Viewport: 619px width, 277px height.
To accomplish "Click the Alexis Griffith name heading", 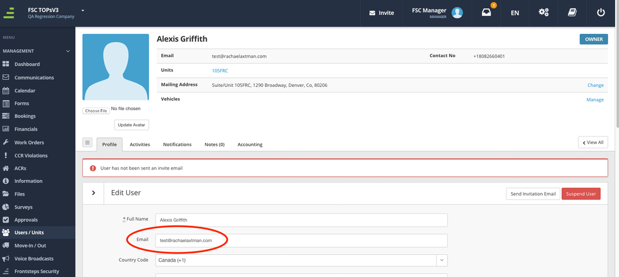I will pos(182,39).
